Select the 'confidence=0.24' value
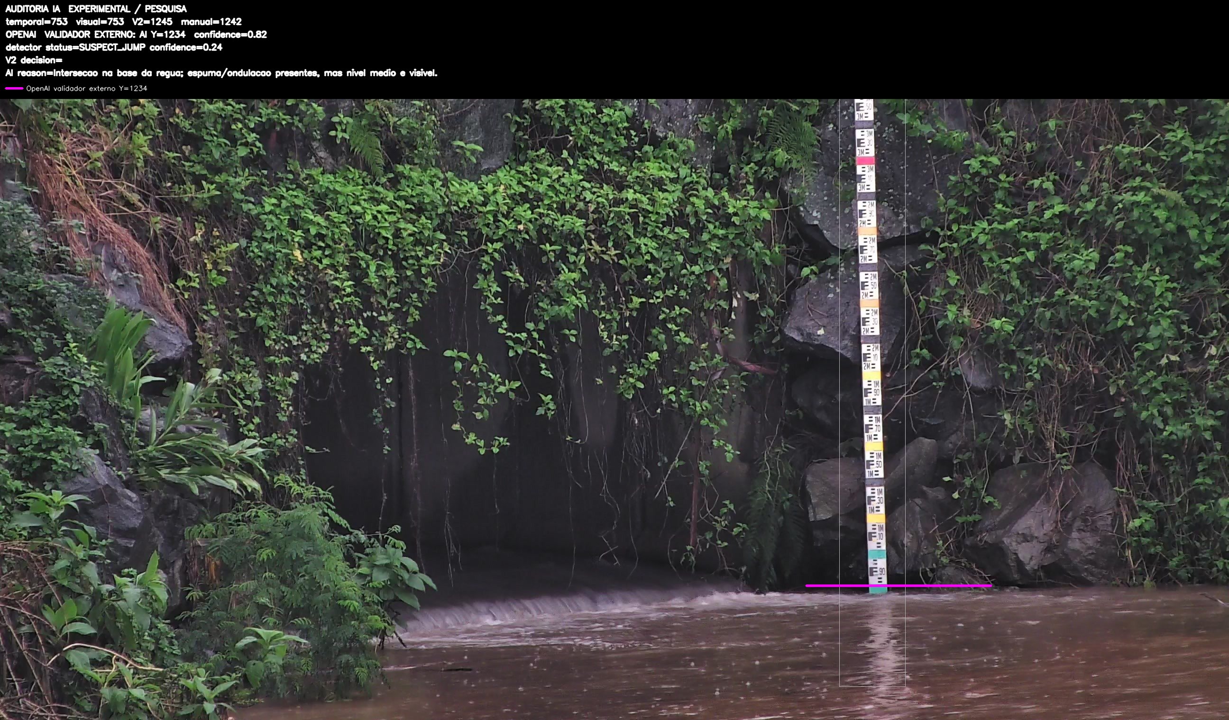 click(x=186, y=47)
